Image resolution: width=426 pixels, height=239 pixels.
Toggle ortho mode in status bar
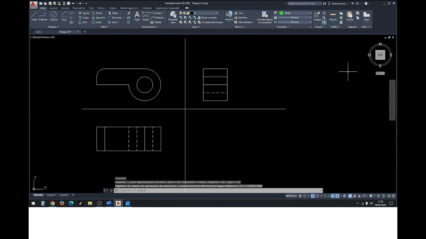click(x=313, y=196)
